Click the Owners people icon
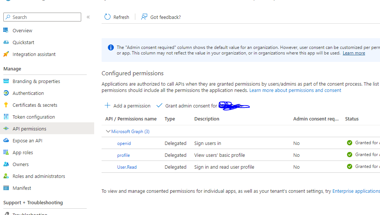Screen dimensions: 380x215 [6, 164]
